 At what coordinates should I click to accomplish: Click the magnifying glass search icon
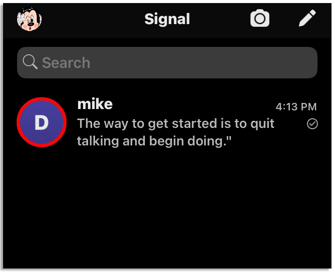coord(30,63)
